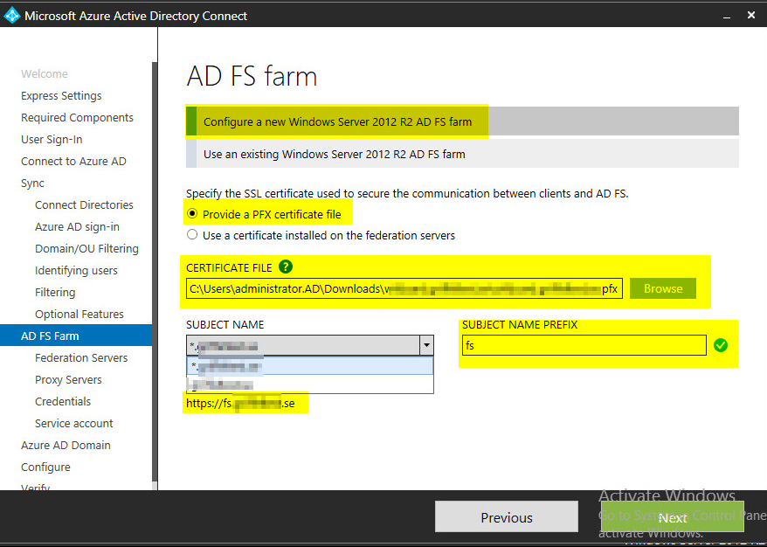Choose Use an existing Windows Server 2012 R2 farm
The width and height of the screenshot is (767, 547).
[x=334, y=154]
